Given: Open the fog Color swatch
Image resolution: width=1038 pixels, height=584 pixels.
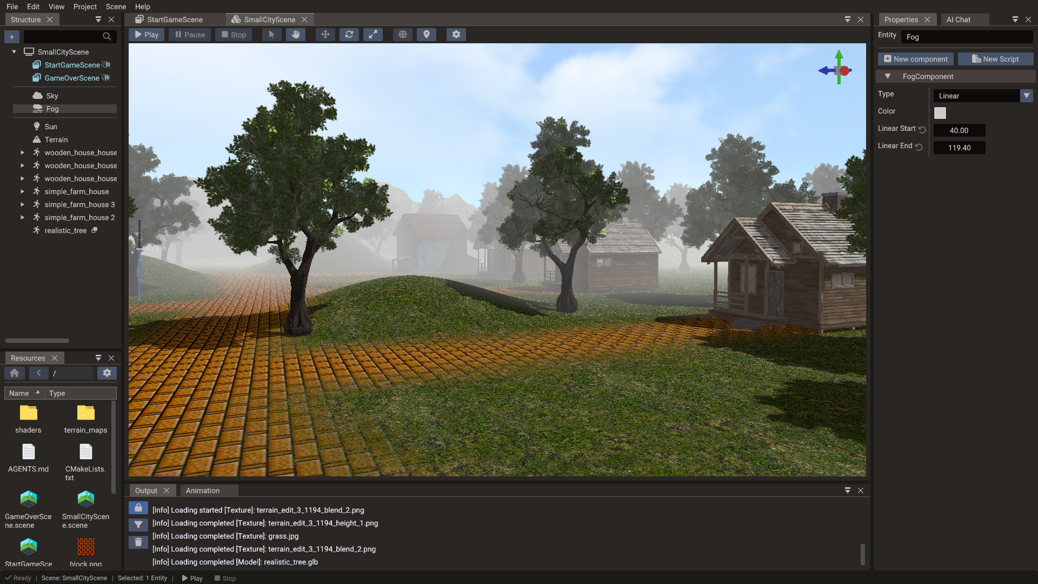Looking at the screenshot, I should tap(940, 112).
